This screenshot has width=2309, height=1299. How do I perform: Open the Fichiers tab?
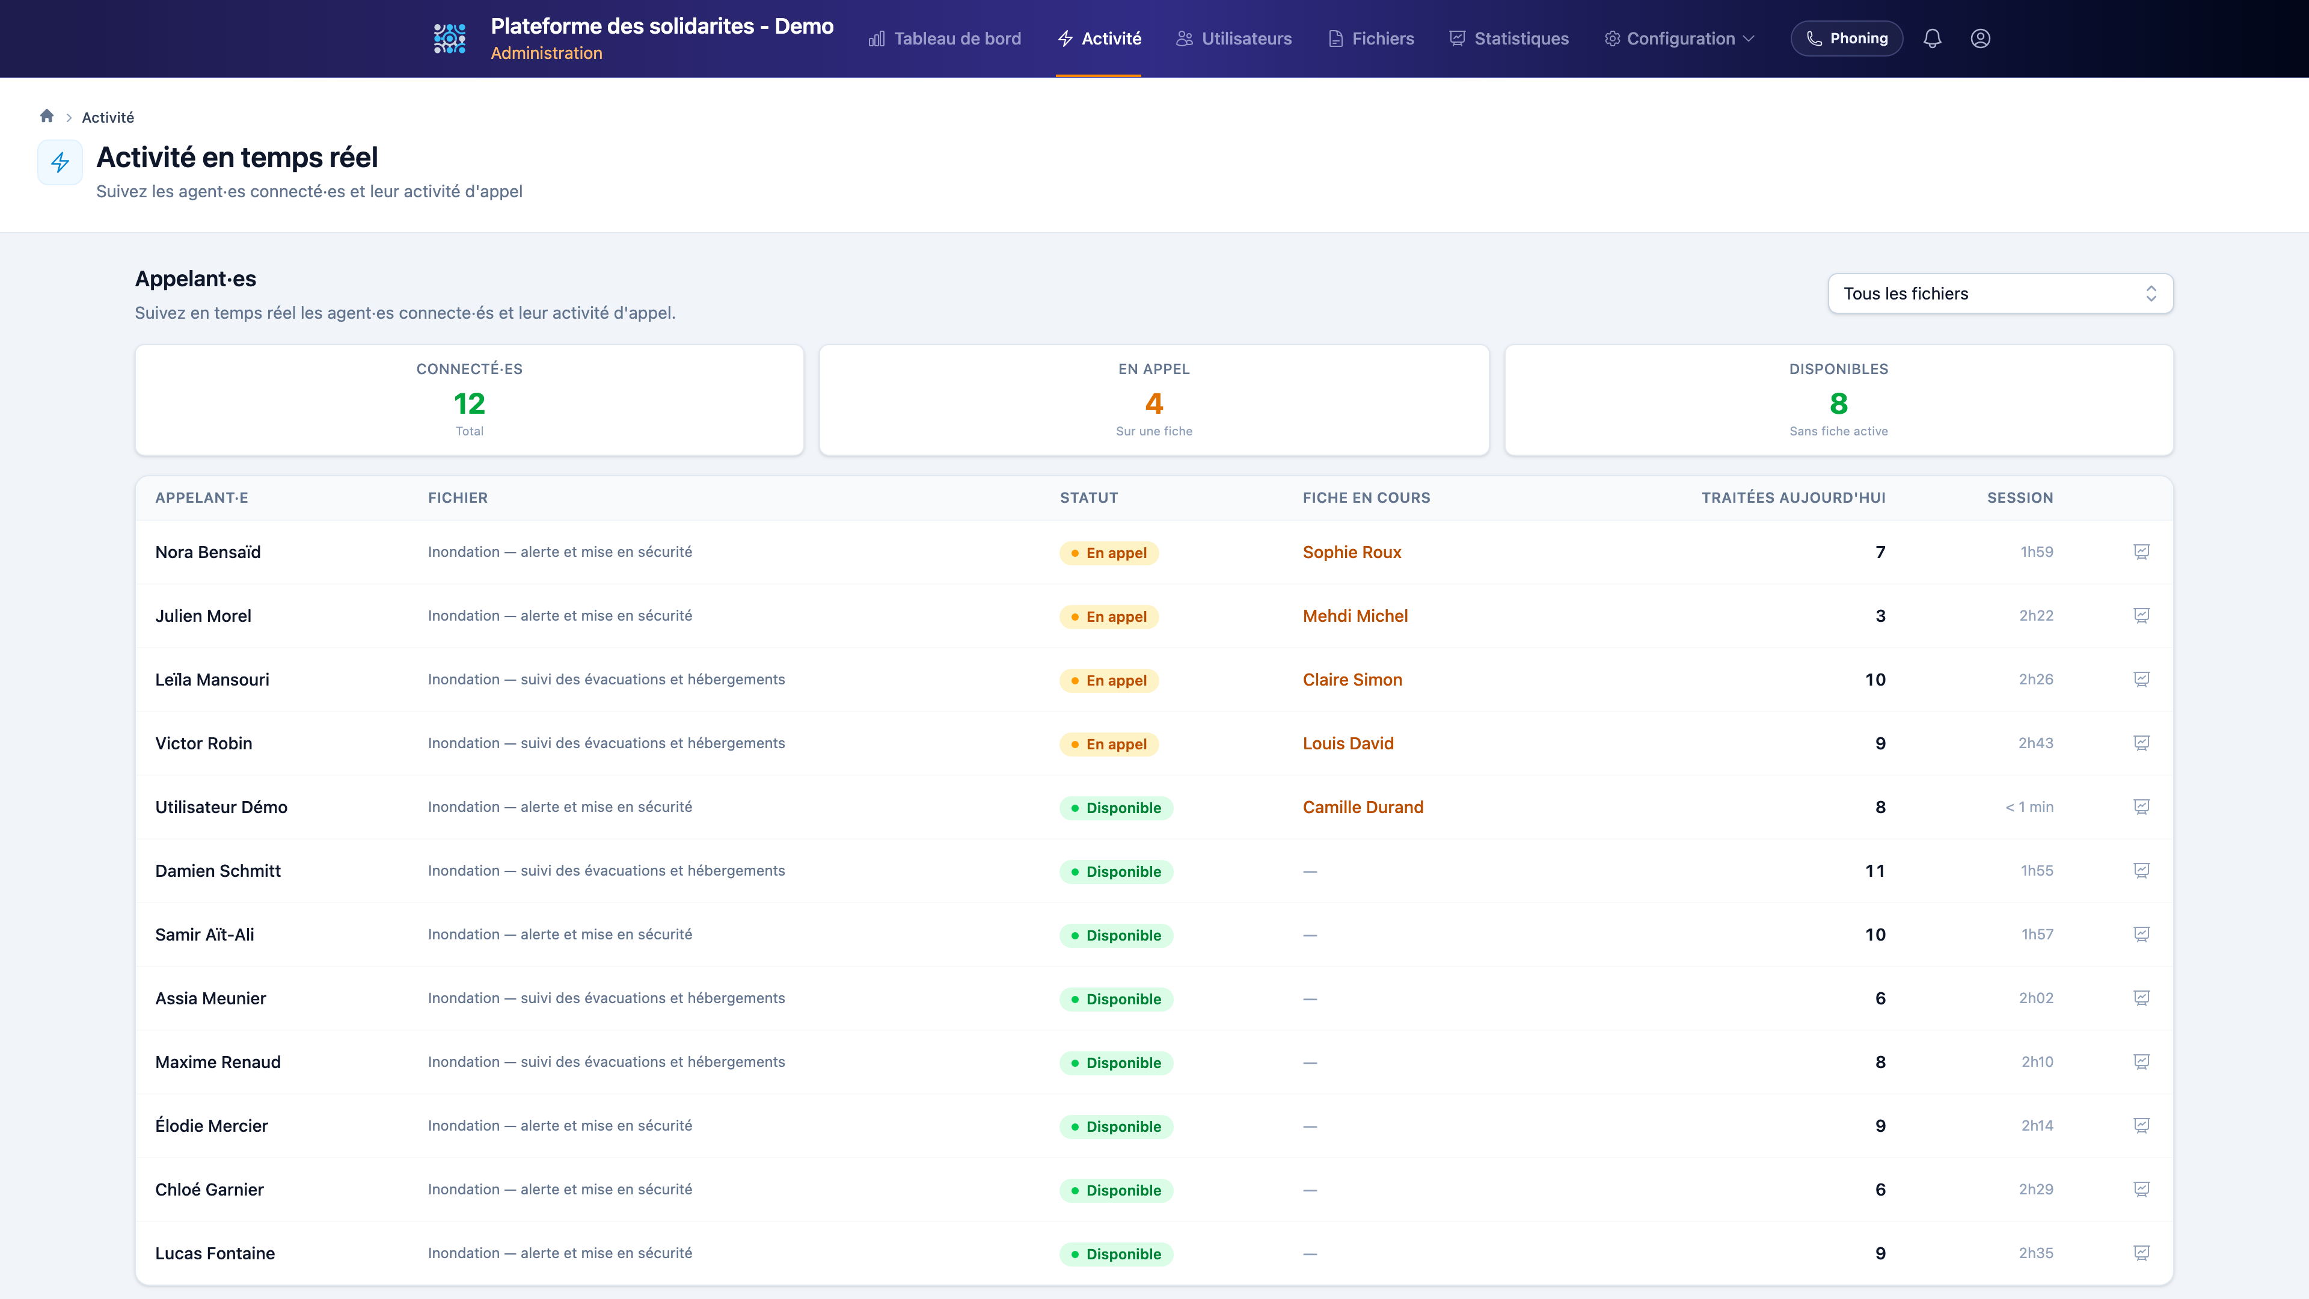1372,38
